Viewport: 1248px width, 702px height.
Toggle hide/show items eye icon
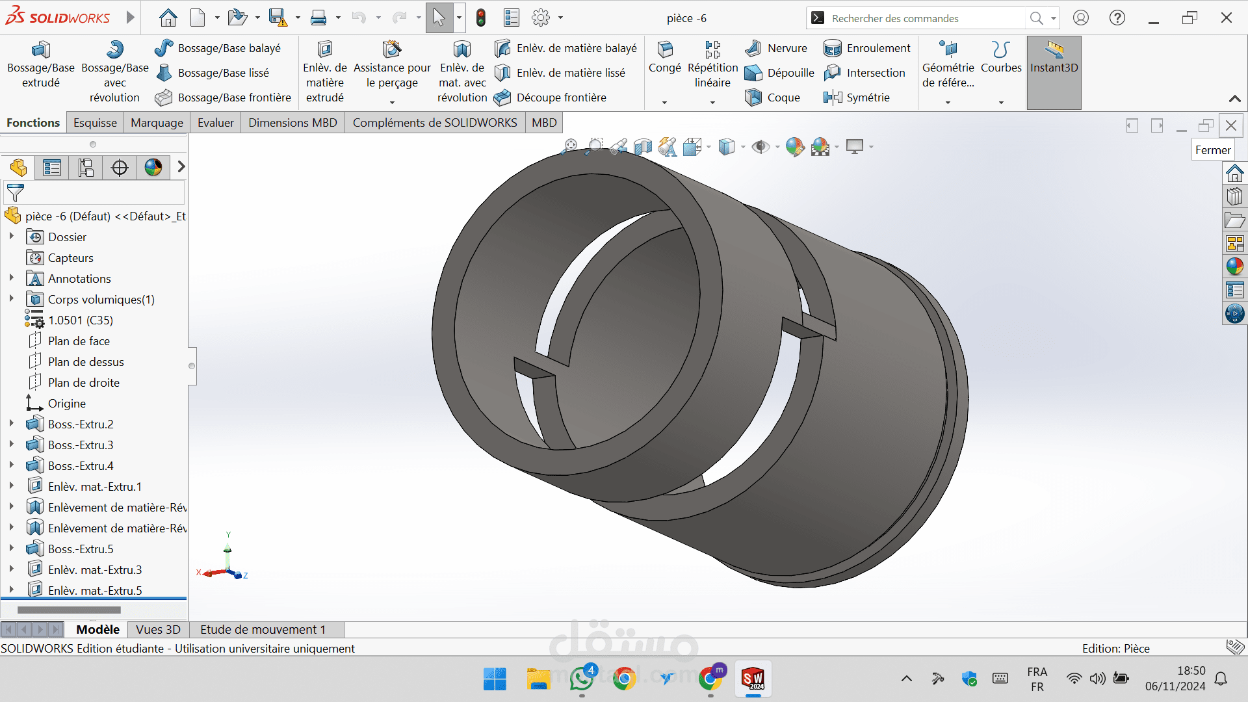coord(760,148)
